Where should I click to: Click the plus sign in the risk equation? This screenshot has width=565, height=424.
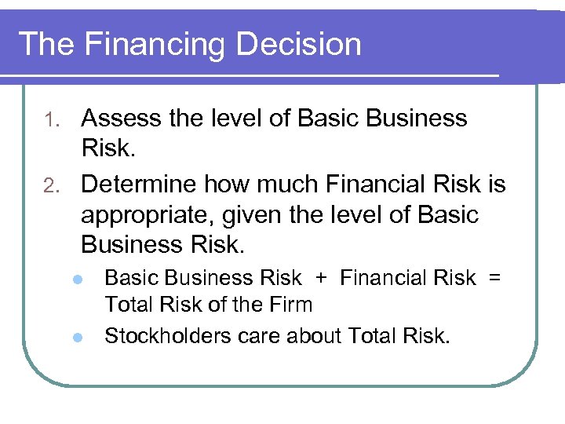[x=320, y=278]
